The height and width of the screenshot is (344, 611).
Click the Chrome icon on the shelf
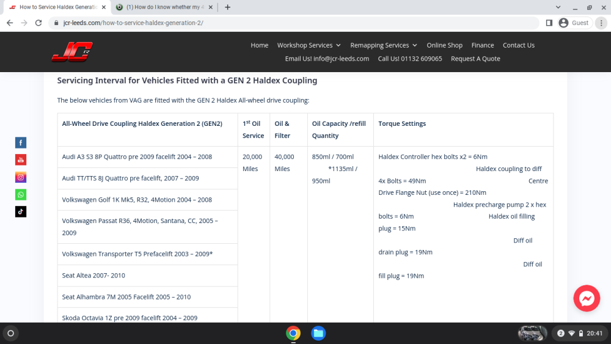tap(293, 334)
